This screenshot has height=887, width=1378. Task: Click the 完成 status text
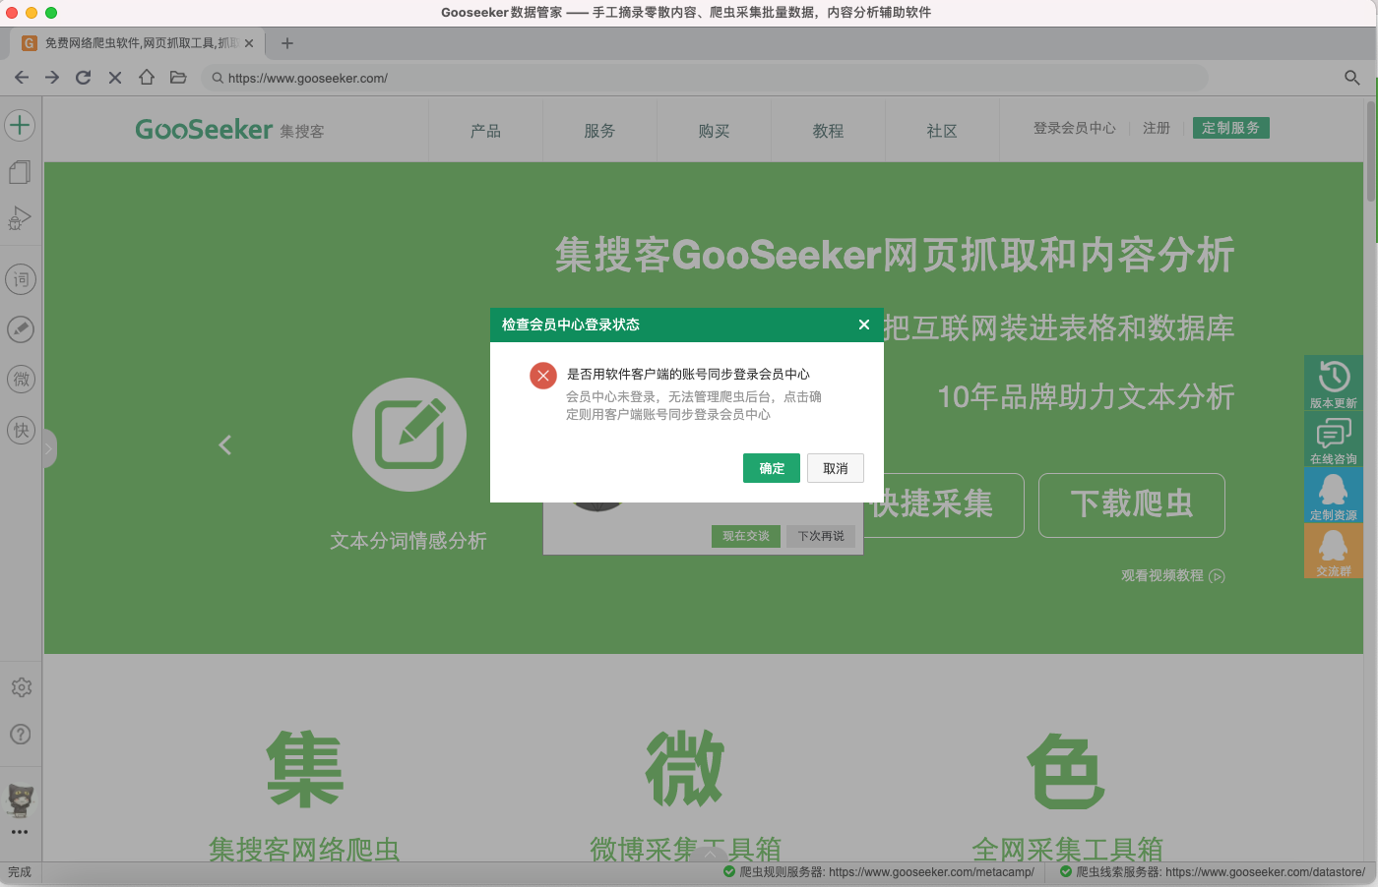[x=20, y=872]
